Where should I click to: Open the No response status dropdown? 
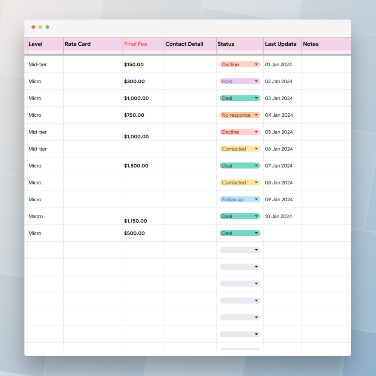click(240, 115)
